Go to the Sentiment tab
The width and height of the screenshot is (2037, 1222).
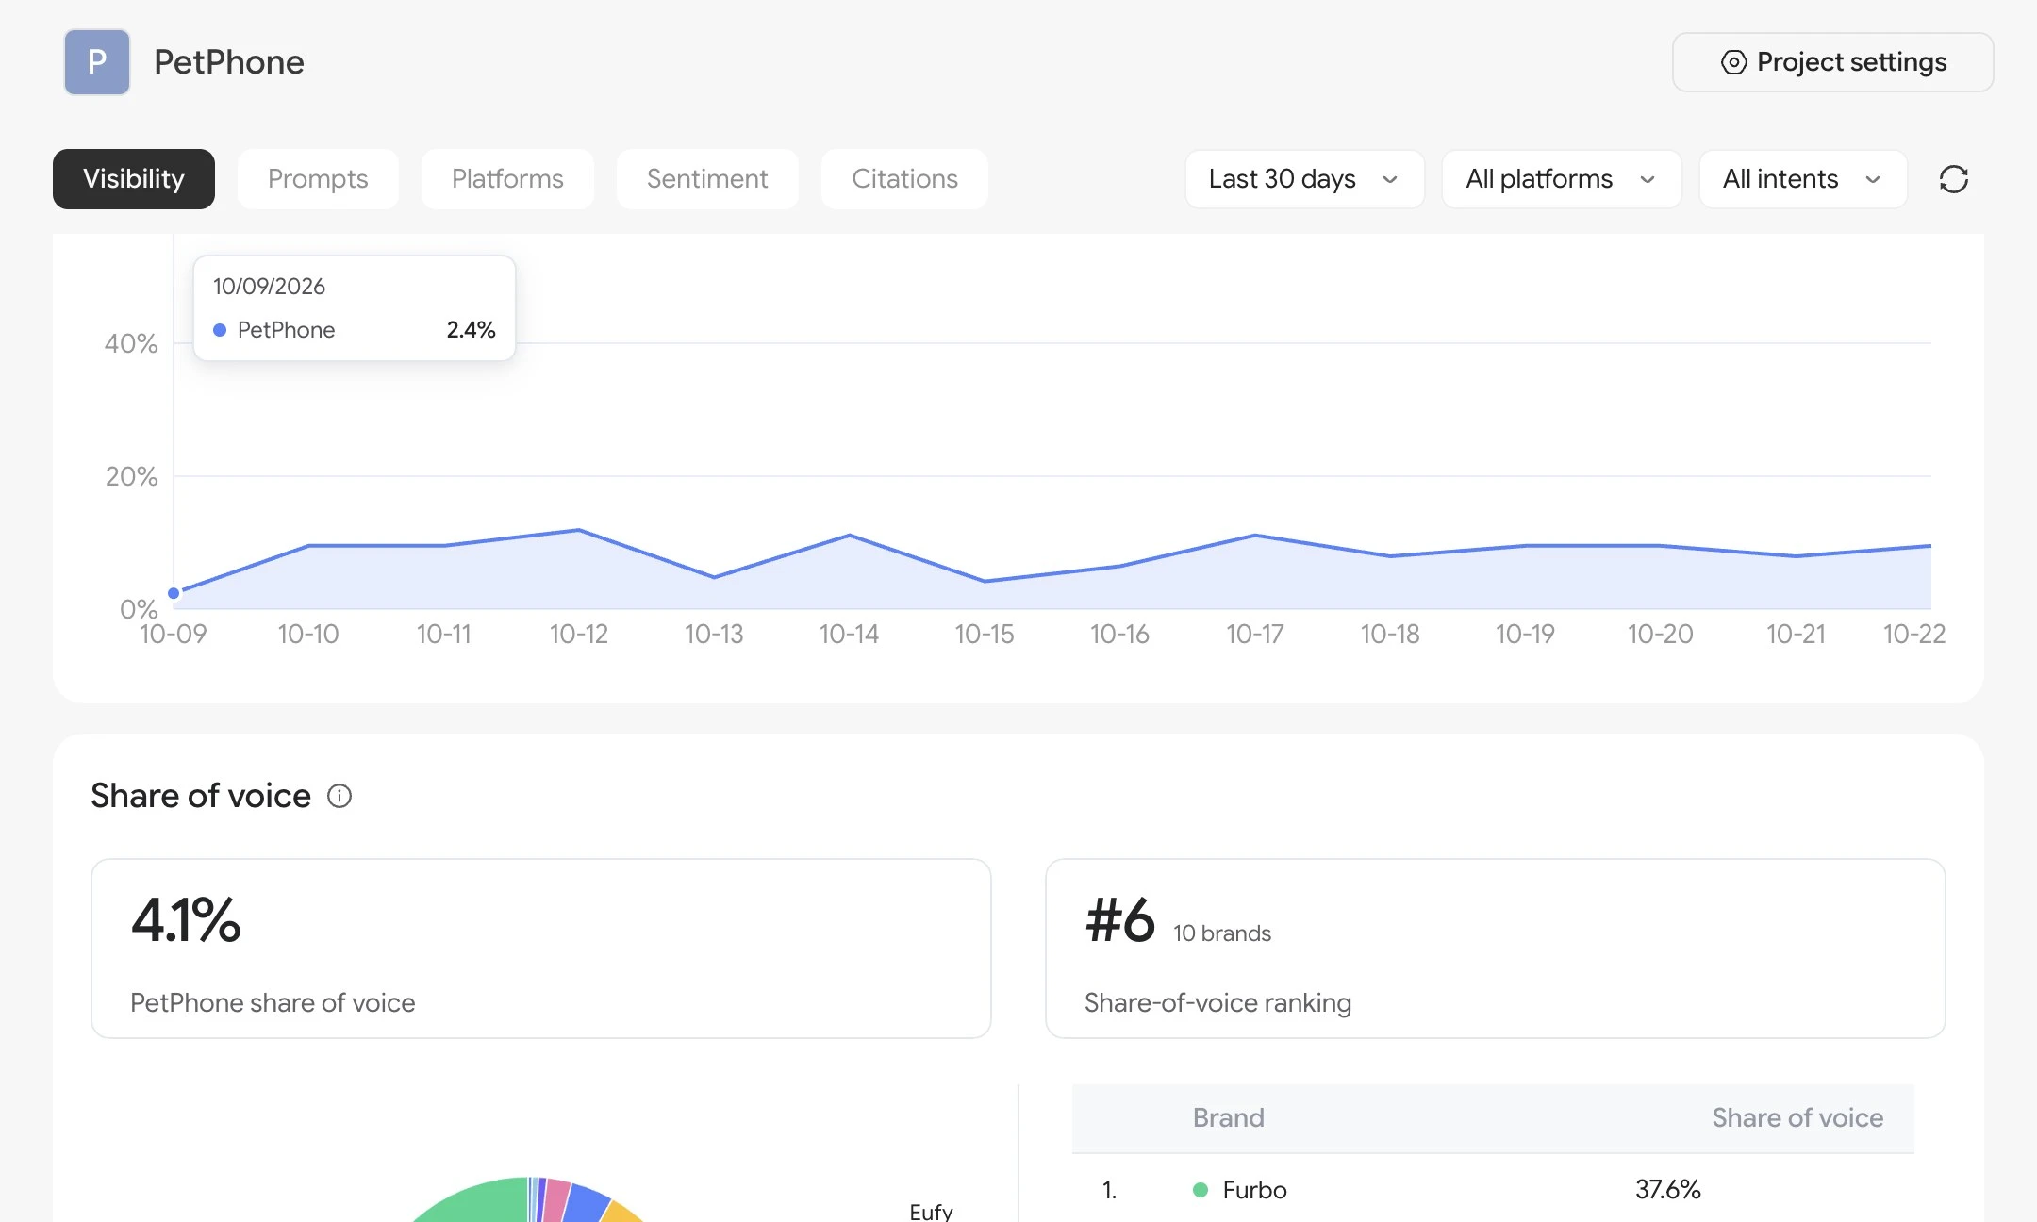707,179
